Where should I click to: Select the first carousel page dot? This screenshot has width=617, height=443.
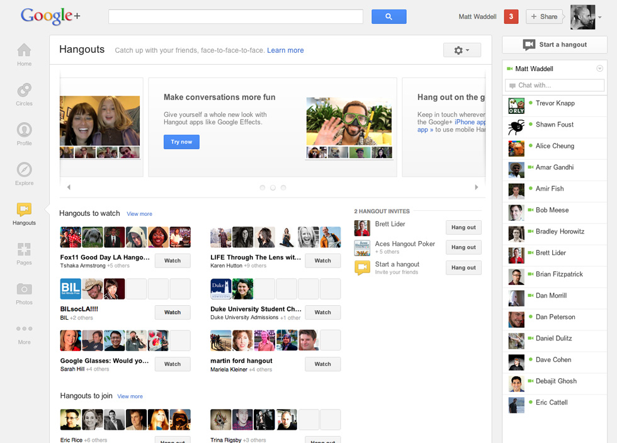[x=263, y=188]
